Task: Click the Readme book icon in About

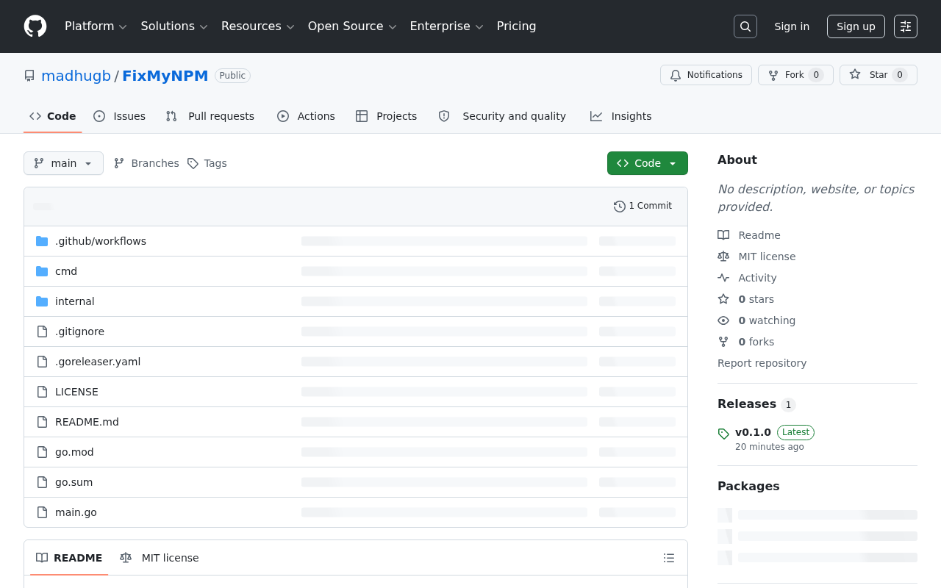Action: click(723, 235)
